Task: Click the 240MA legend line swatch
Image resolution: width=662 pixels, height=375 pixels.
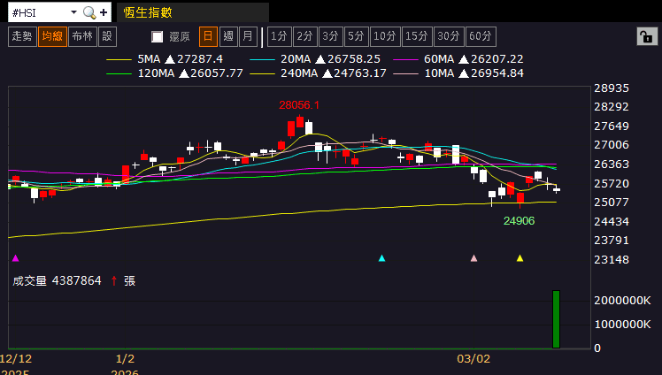Action: point(262,73)
